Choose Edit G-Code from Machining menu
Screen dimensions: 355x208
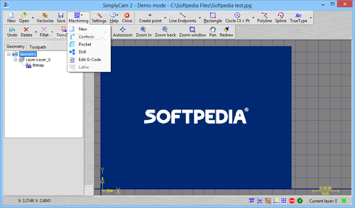pyautogui.click(x=89, y=60)
